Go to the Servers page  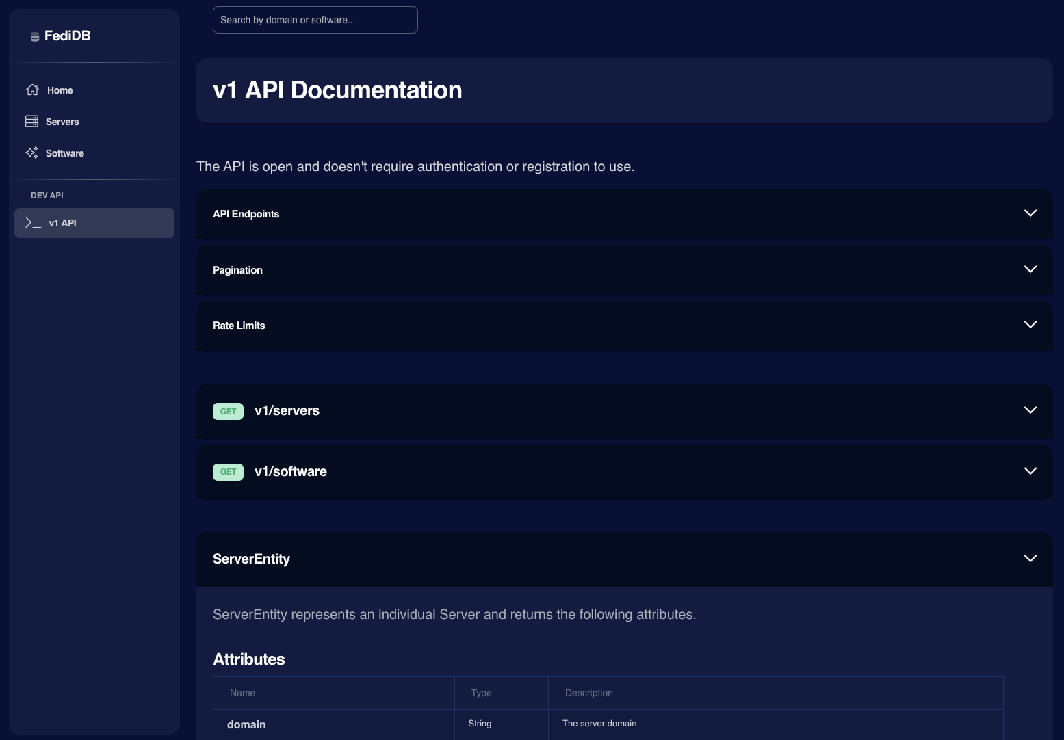click(x=94, y=122)
